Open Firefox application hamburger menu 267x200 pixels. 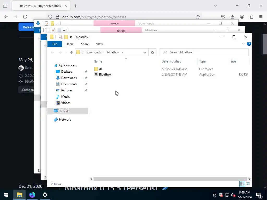261,17
